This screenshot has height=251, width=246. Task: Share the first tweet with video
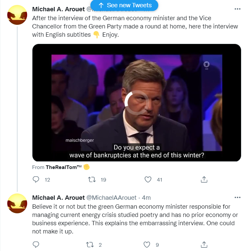[204, 180]
